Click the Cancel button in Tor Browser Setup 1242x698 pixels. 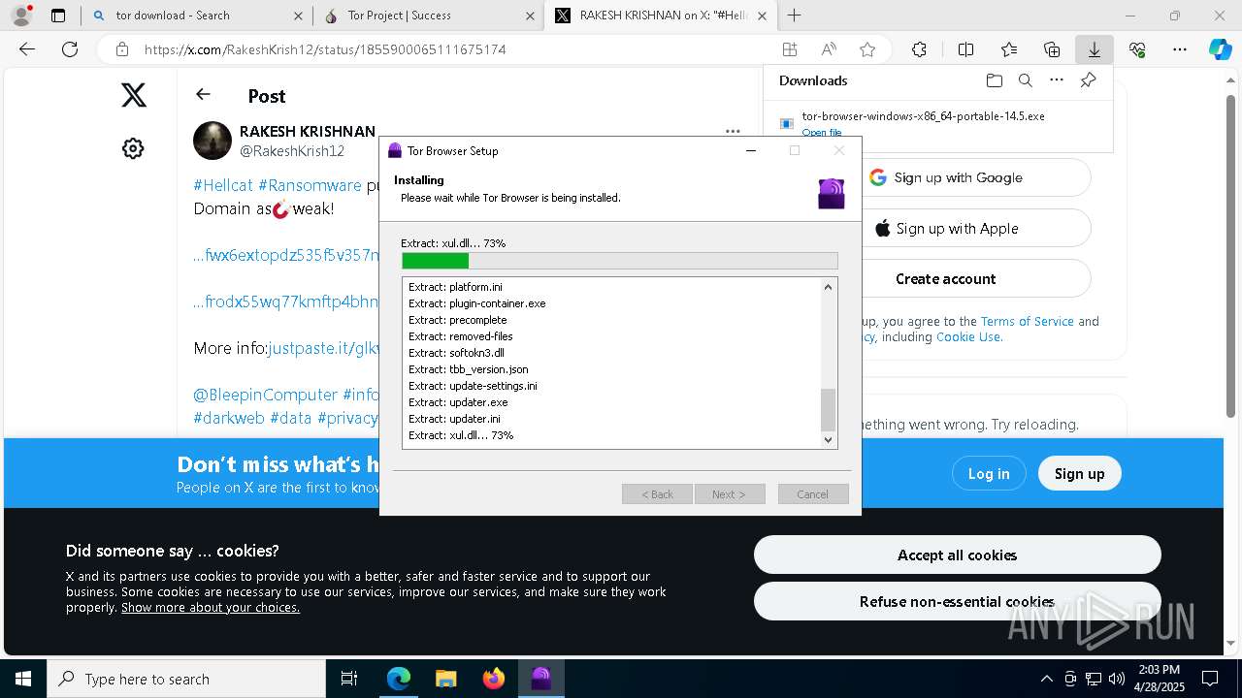point(813,494)
